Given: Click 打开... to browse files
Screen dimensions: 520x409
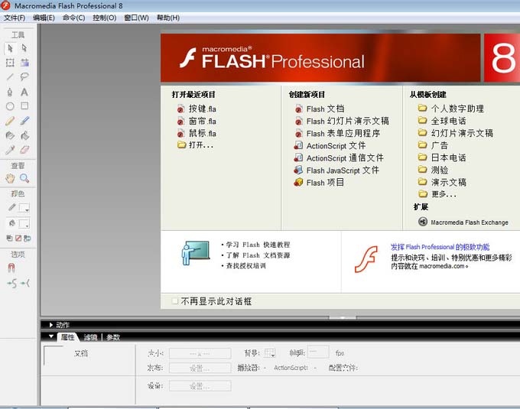Looking at the screenshot, I should [x=195, y=145].
